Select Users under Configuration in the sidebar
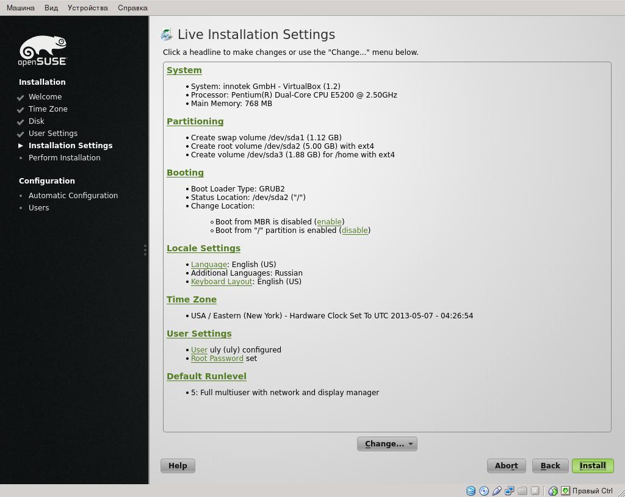 (38, 208)
